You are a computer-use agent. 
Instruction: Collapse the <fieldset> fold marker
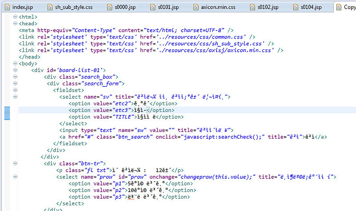pos(15,90)
